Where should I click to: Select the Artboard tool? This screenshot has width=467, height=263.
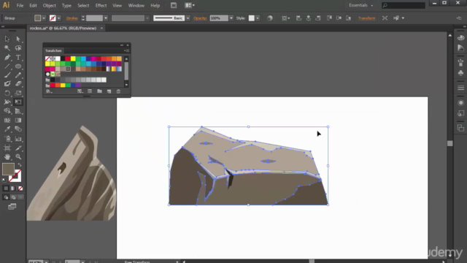point(7,148)
